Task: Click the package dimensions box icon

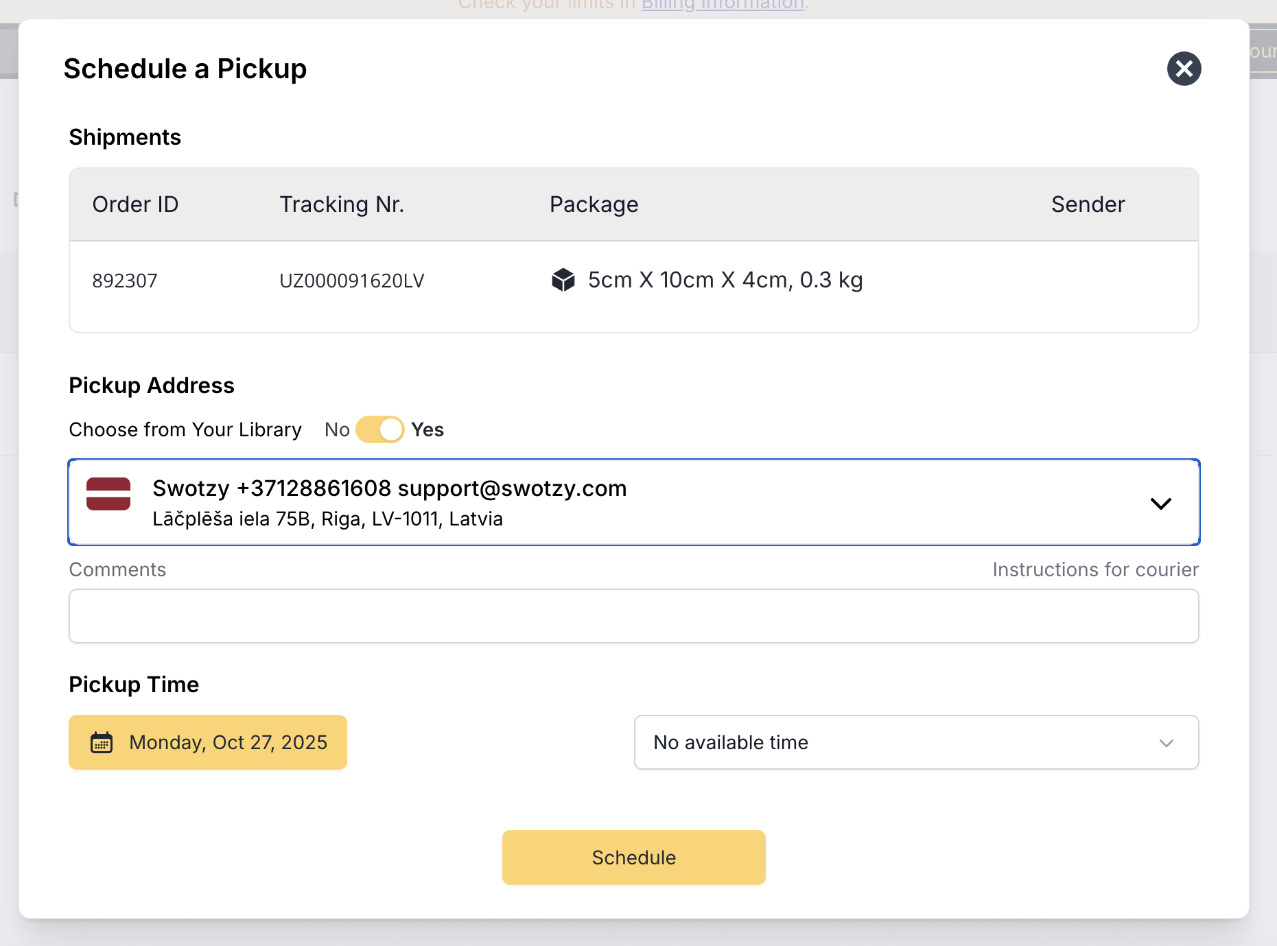Action: [563, 280]
